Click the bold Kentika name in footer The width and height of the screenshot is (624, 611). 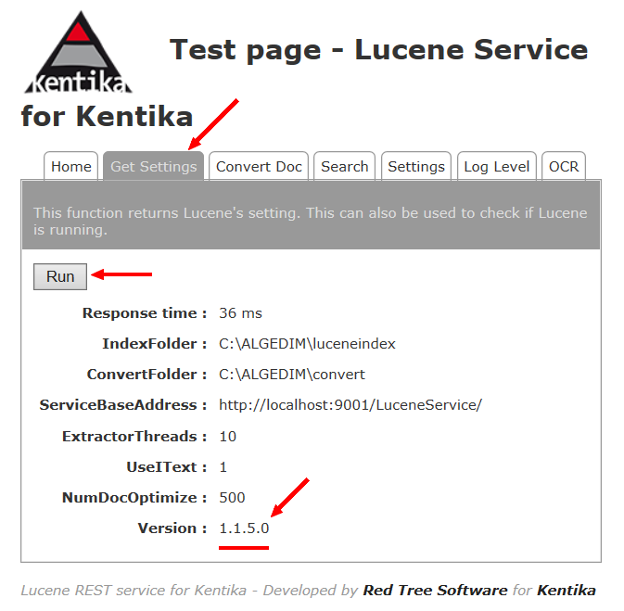(567, 591)
